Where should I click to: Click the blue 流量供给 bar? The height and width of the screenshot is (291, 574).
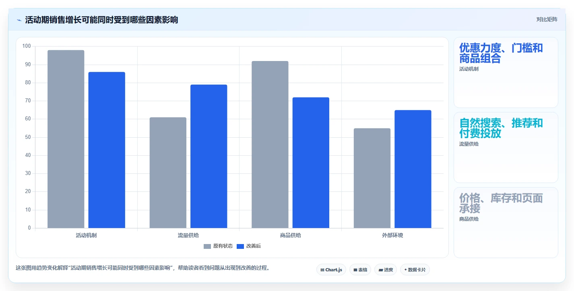pyautogui.click(x=209, y=156)
